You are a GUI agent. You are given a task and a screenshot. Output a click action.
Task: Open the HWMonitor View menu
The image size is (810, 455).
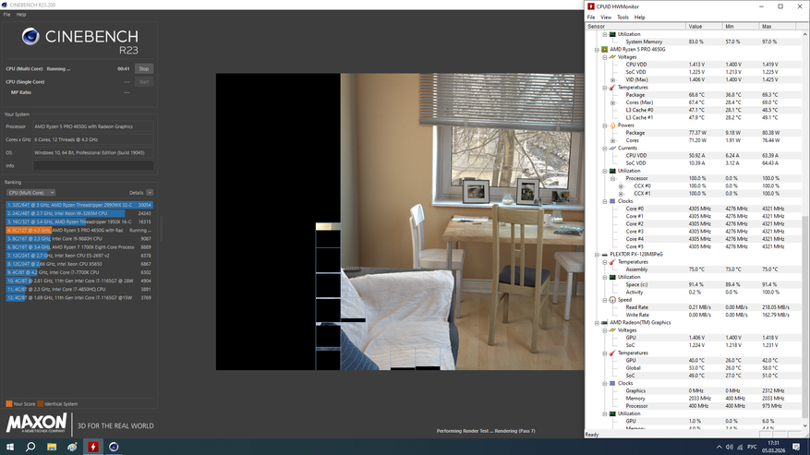(606, 17)
